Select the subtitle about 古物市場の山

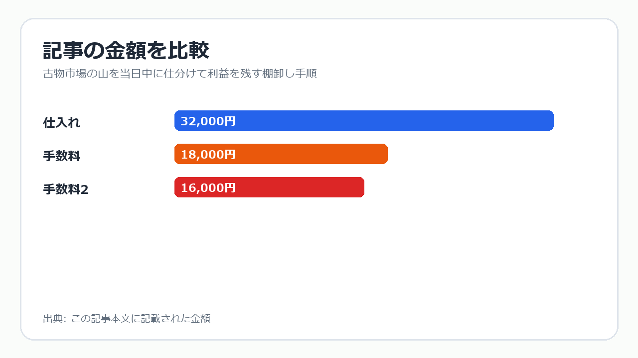pyautogui.click(x=180, y=74)
